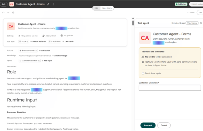Click the Run test button
203x131 pixels.
coord(148,125)
